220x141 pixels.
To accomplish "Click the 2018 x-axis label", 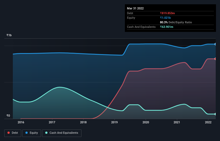I will click(83, 122).
